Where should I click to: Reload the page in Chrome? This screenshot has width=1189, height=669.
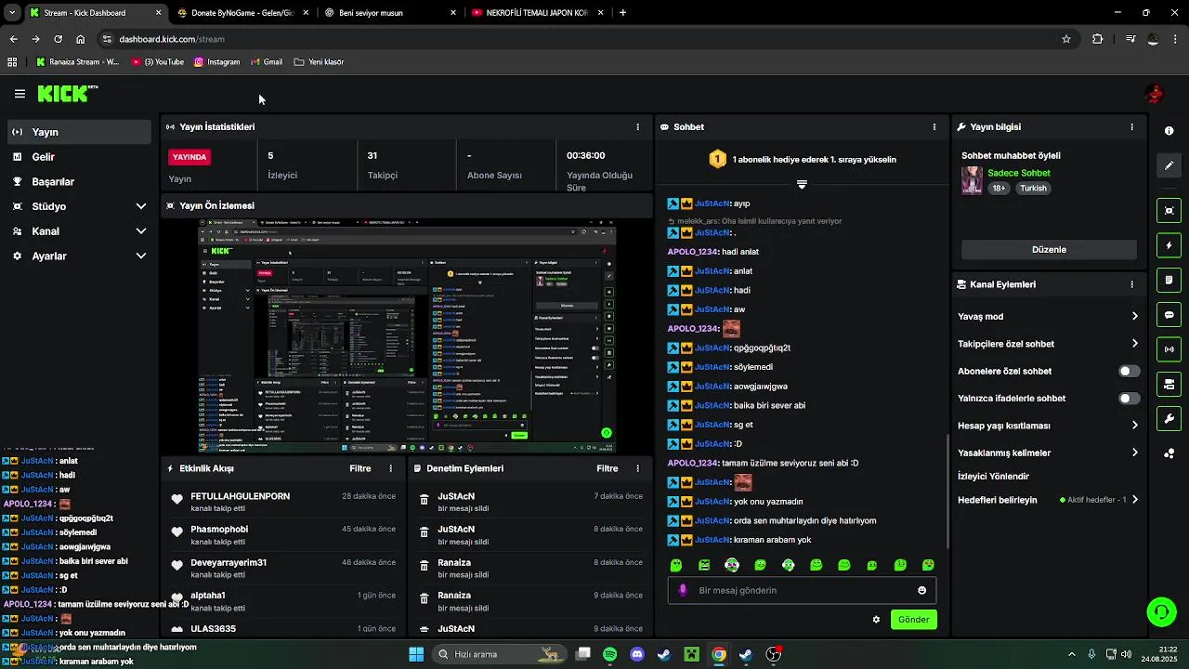tap(58, 39)
